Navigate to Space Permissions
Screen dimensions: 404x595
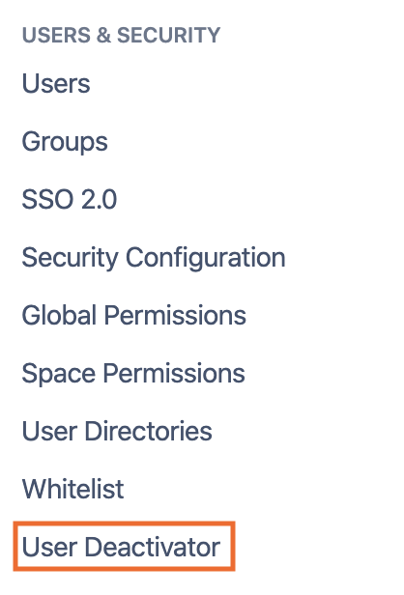133,374
